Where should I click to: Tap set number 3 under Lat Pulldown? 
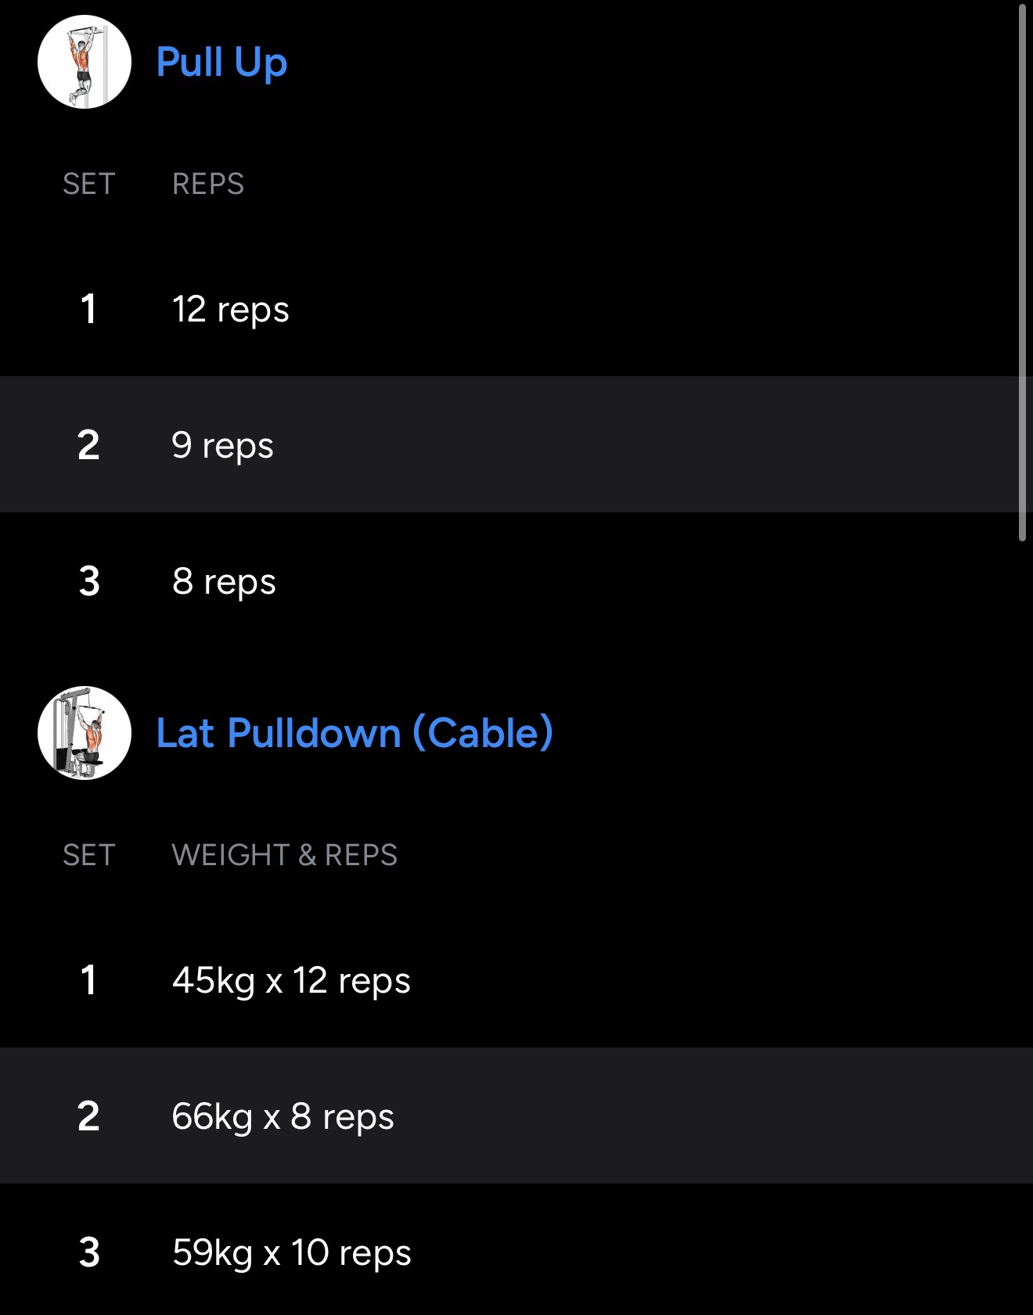coord(89,1252)
